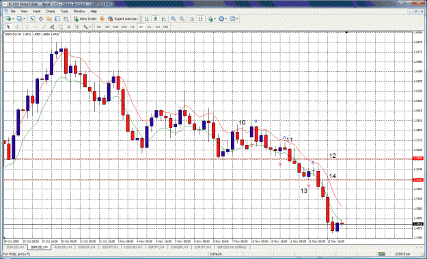
Task: Select the Crosshair tool
Action: pos(17,27)
